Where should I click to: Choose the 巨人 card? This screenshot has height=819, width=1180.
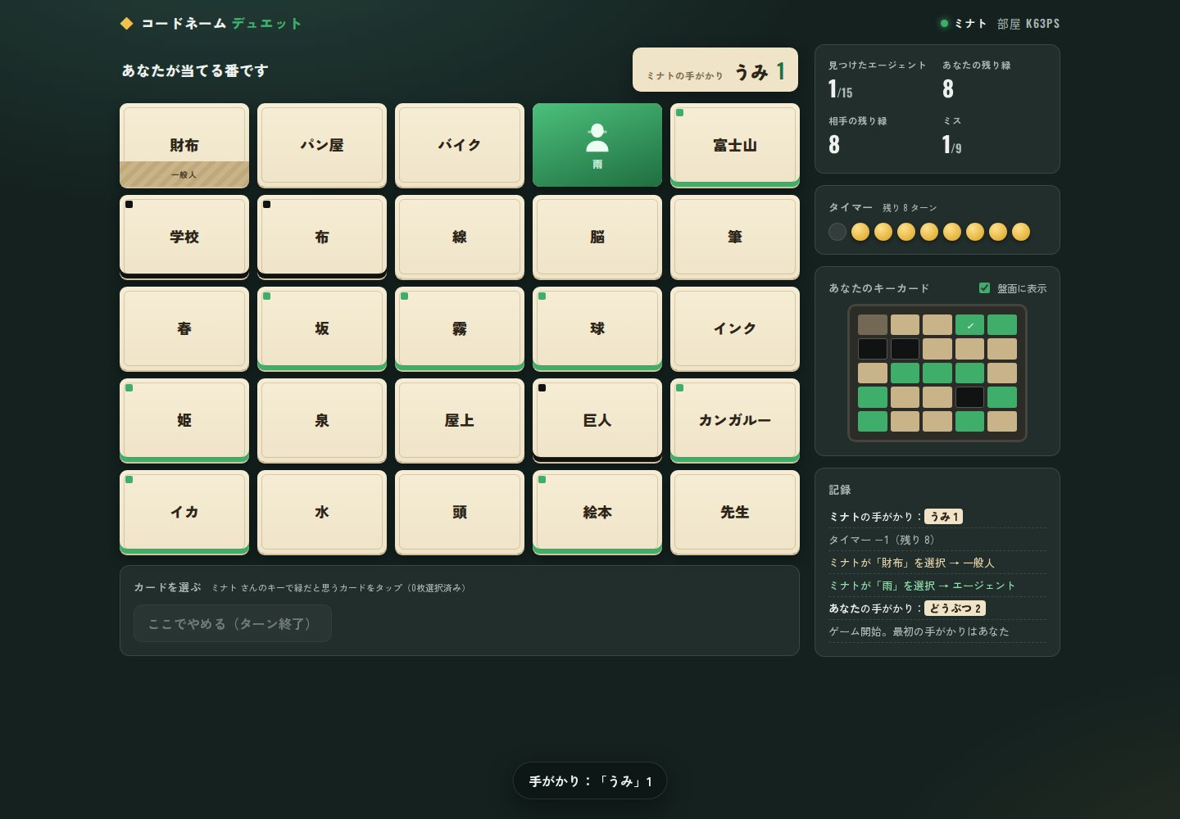[x=597, y=420]
